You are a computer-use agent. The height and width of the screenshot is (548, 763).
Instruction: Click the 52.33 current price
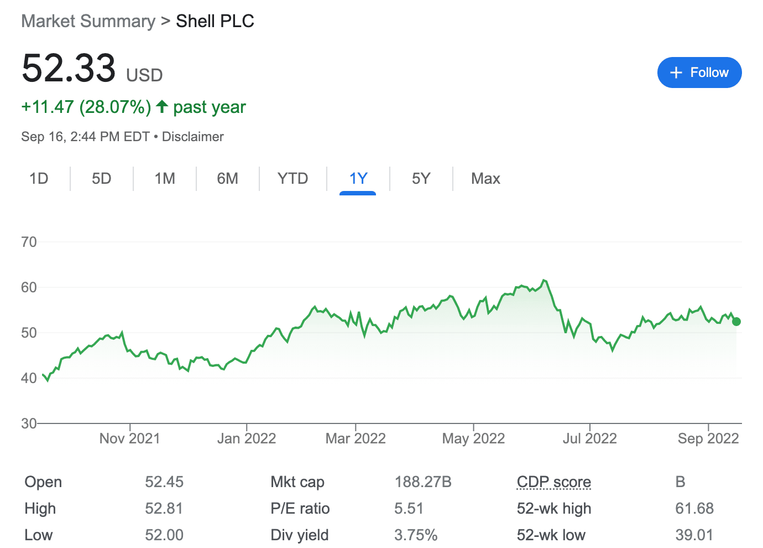point(69,68)
